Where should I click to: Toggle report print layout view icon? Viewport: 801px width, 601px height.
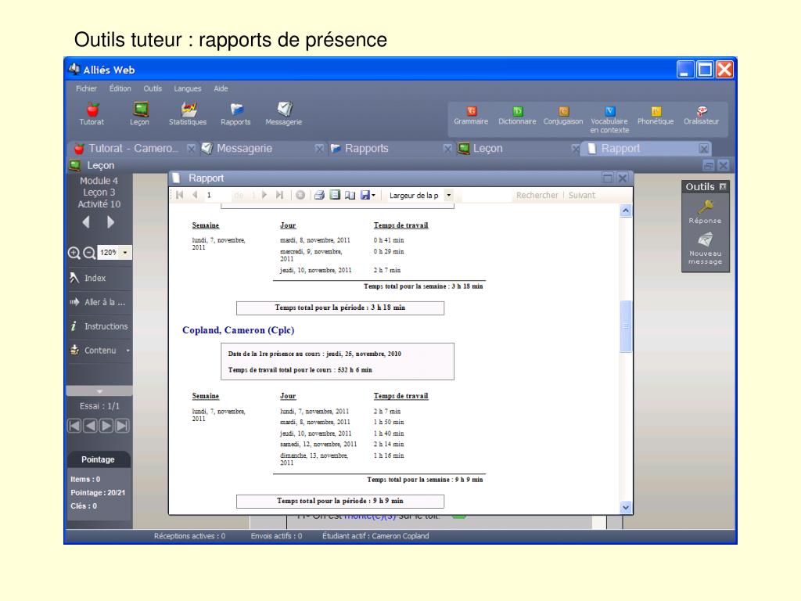[335, 195]
